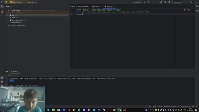
Task: Open the UTF-8 encoding selector
Action: [160, 106]
